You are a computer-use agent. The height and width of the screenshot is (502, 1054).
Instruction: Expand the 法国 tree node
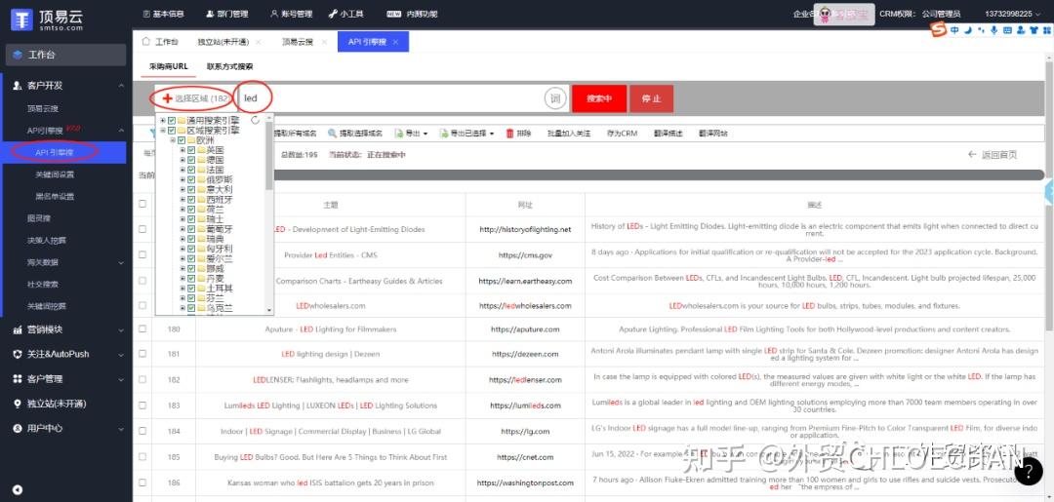click(x=182, y=170)
